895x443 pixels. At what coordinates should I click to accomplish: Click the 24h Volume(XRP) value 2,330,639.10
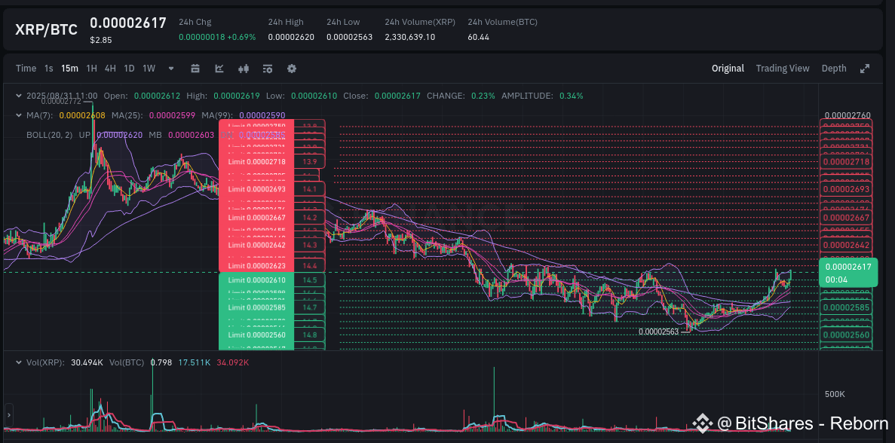(x=410, y=37)
